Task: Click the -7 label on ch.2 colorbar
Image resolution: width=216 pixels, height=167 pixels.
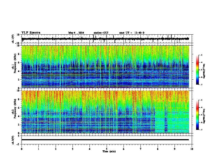Action: (x=201, y=130)
